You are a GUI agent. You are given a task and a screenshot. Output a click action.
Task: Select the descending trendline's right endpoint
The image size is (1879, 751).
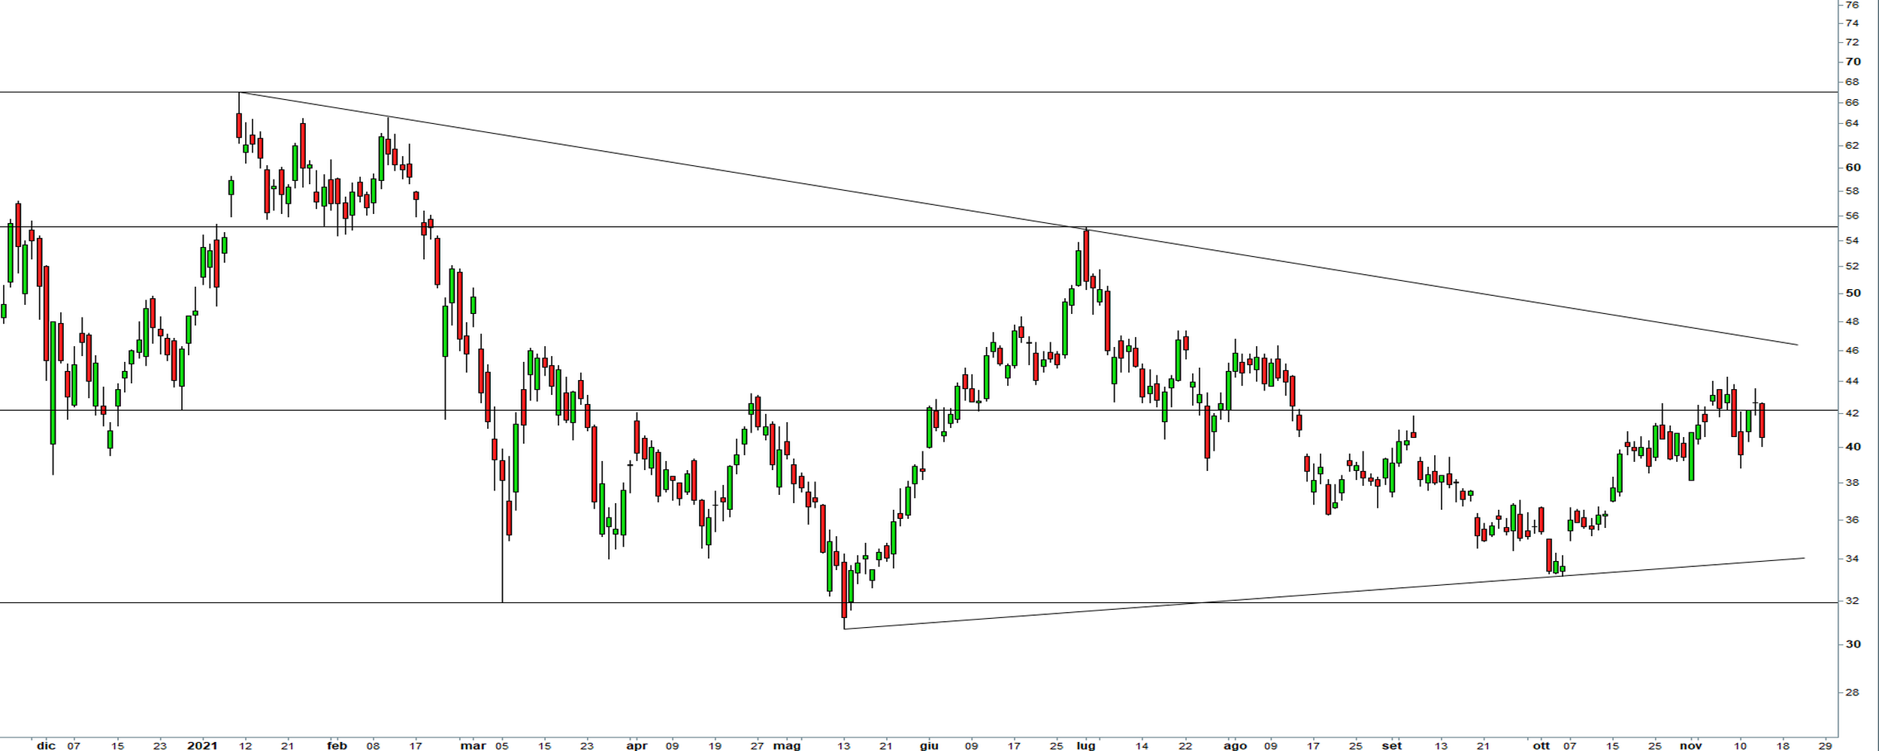tap(1797, 345)
